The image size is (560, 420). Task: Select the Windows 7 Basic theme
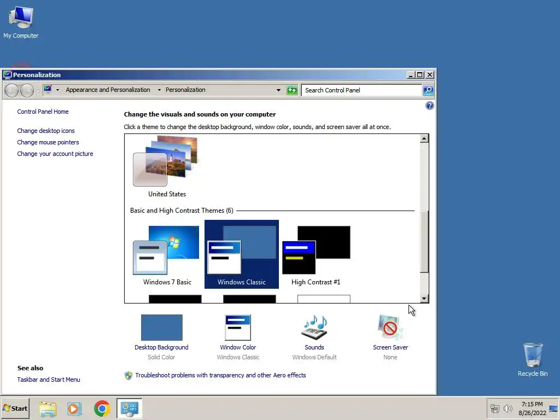pos(167,255)
